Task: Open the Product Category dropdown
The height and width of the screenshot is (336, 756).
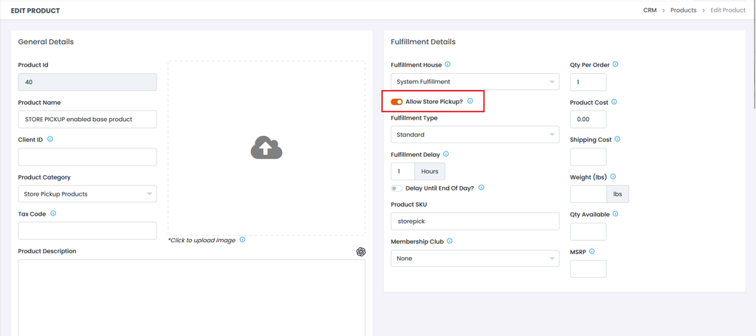Action: pos(87,194)
